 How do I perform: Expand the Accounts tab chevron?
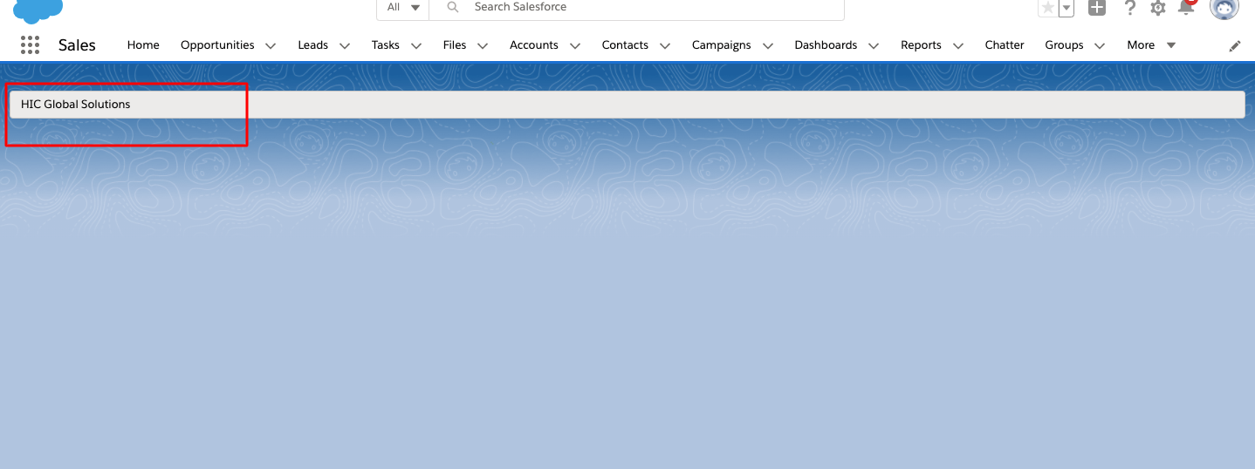point(574,46)
